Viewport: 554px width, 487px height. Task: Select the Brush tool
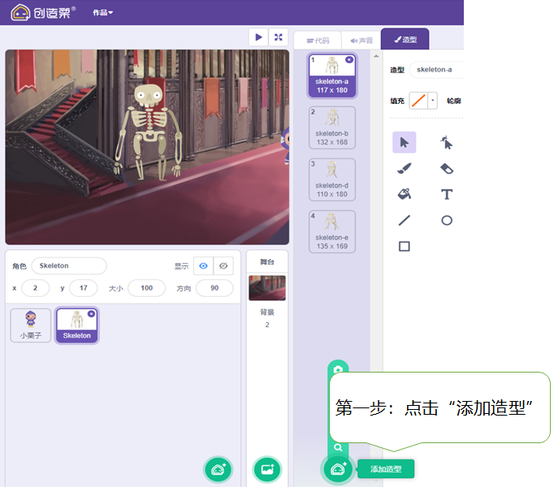tap(405, 169)
